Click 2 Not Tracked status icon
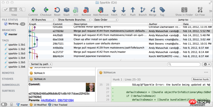 click(x=50, y=105)
